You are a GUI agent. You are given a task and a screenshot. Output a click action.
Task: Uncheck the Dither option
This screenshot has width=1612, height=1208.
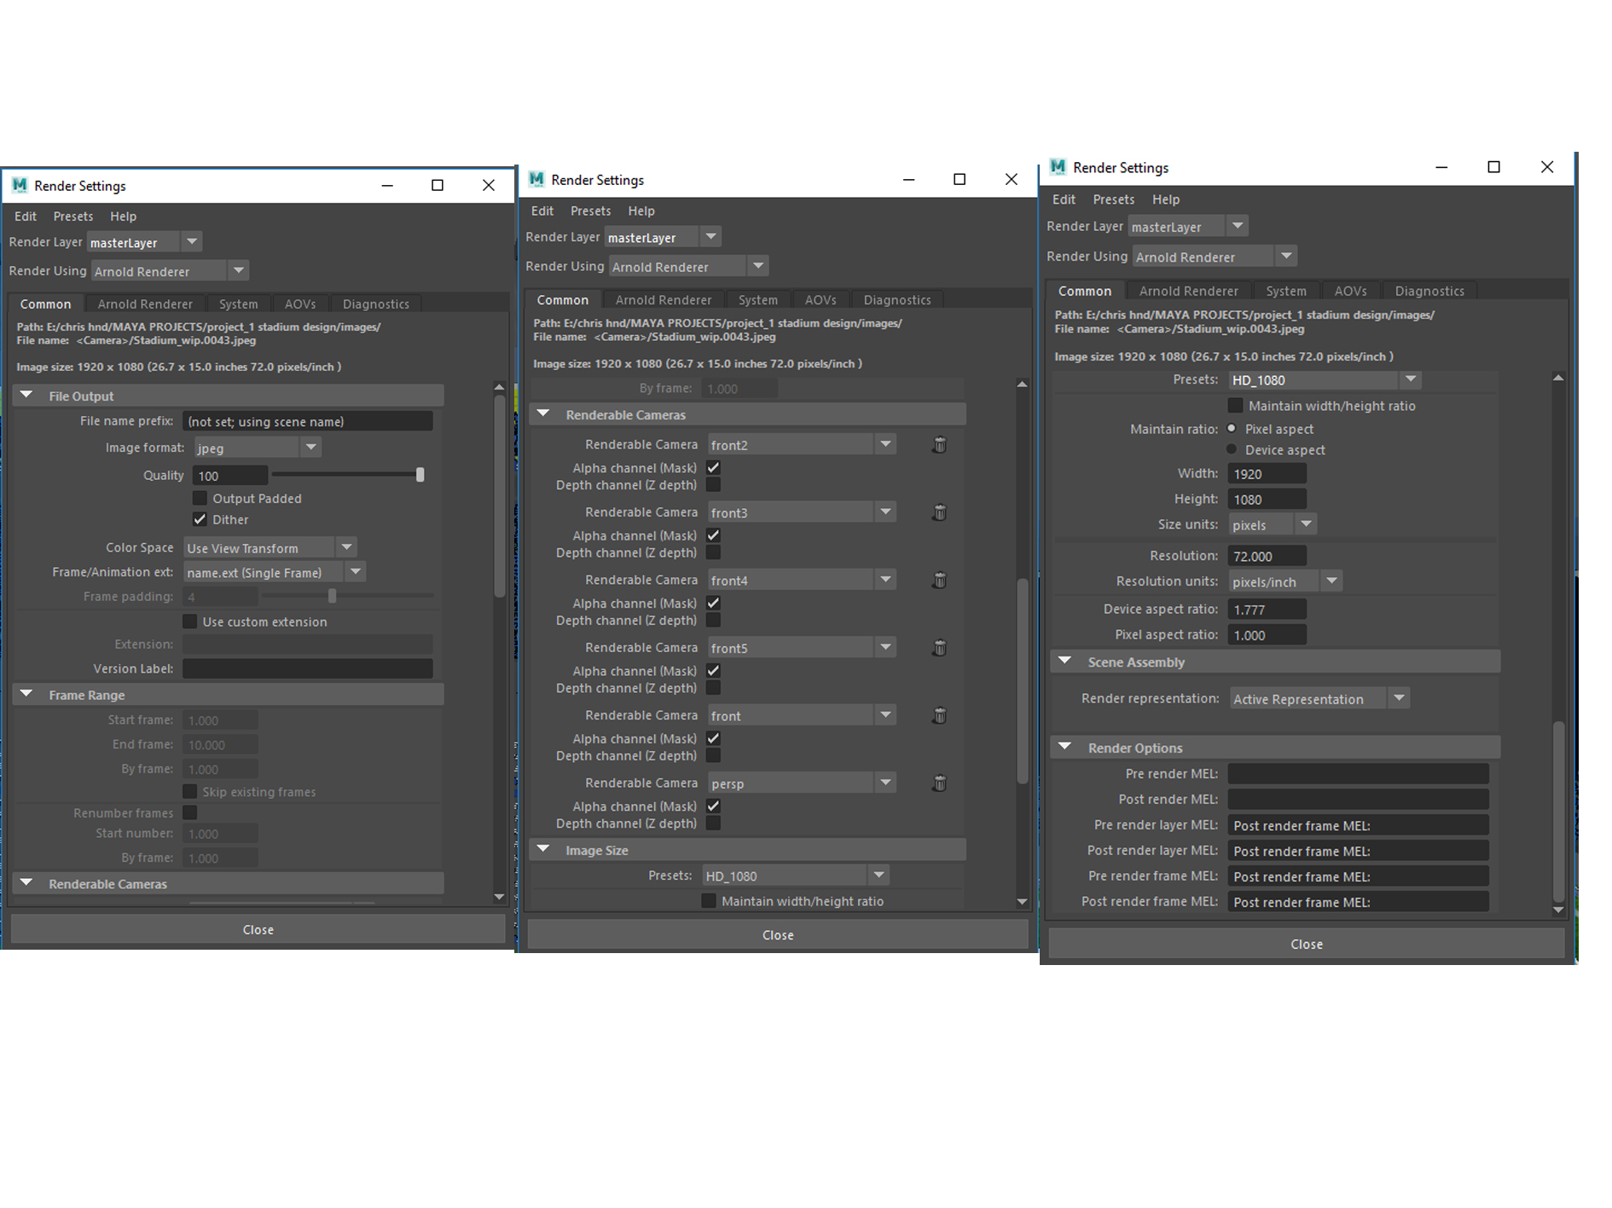pyautogui.click(x=200, y=519)
